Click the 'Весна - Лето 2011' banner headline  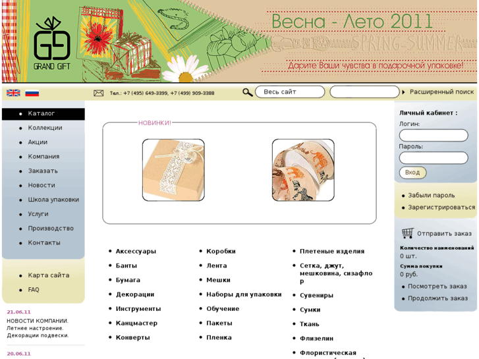tap(352, 21)
